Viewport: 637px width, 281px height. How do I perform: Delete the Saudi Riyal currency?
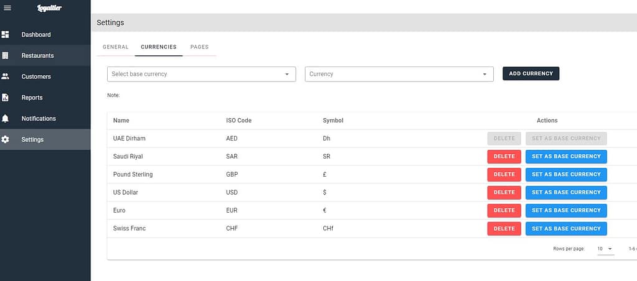(x=504, y=157)
